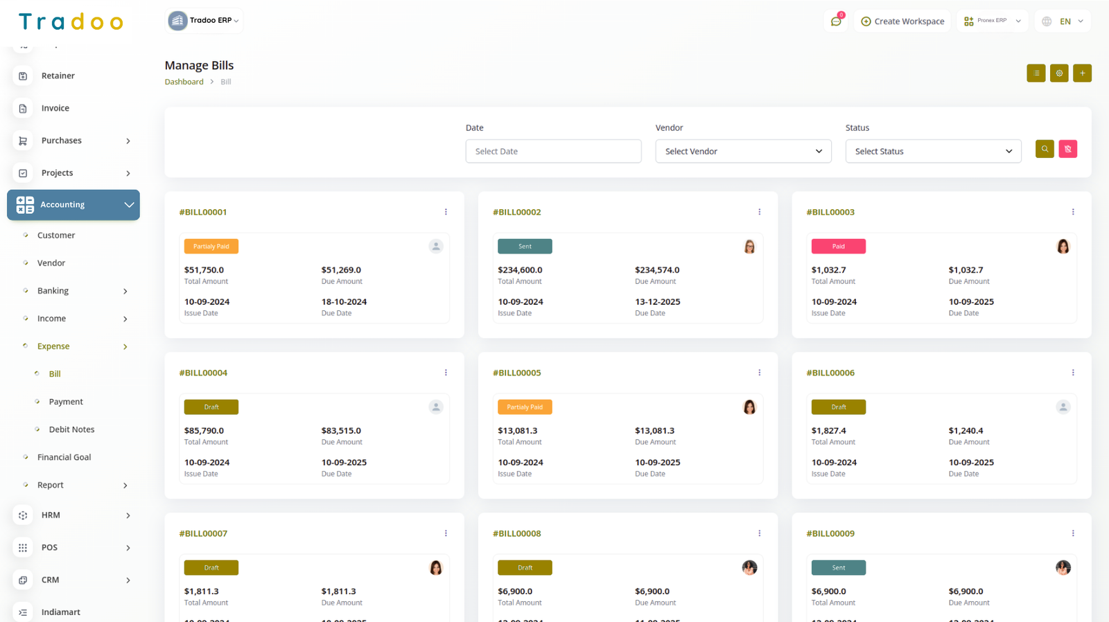Expand the Tradoo ERP workspace switcher
Image resolution: width=1109 pixels, height=622 pixels.
tap(204, 21)
